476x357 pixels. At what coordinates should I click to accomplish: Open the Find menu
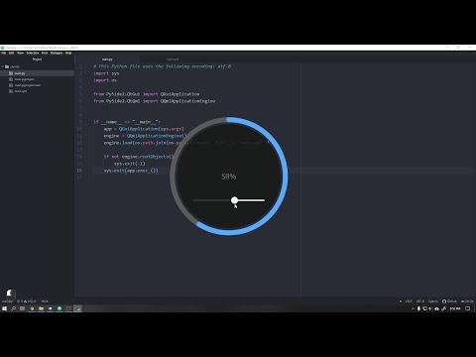[x=45, y=53]
